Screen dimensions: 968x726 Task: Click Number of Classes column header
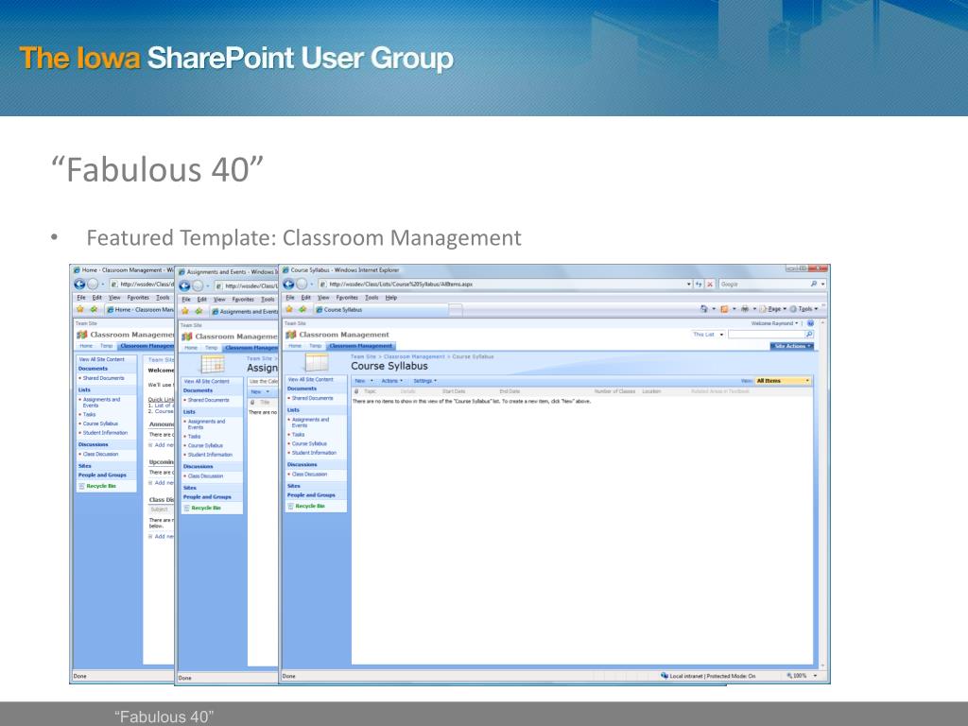point(614,391)
